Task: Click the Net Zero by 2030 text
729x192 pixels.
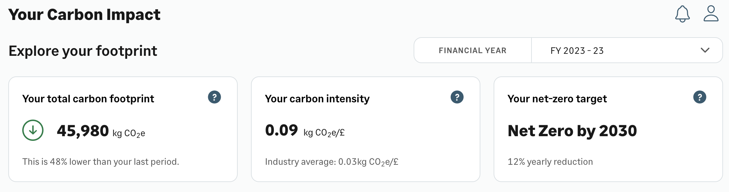Action: (572, 131)
